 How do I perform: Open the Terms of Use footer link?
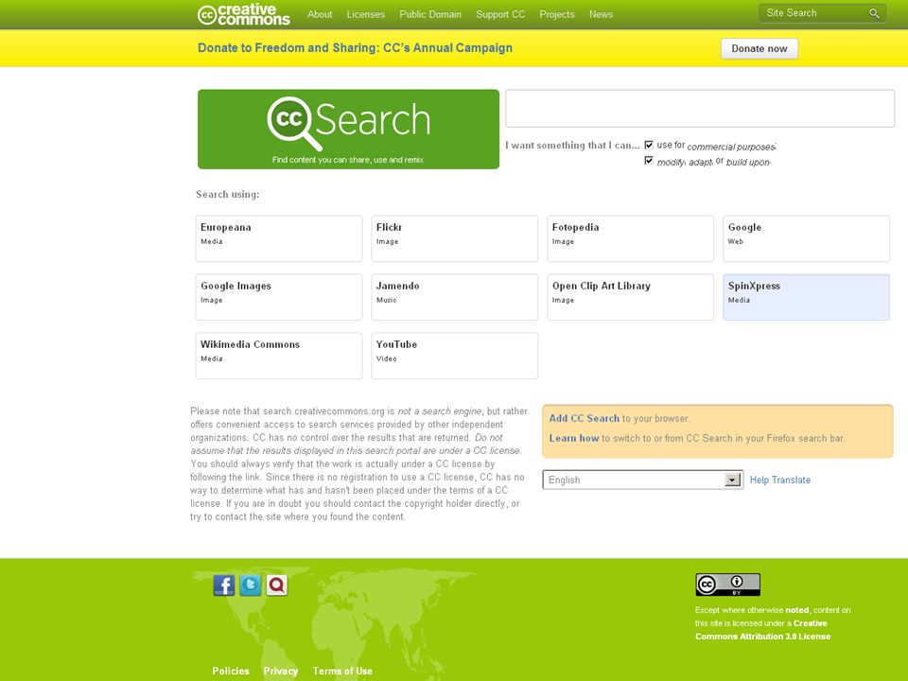point(342,672)
